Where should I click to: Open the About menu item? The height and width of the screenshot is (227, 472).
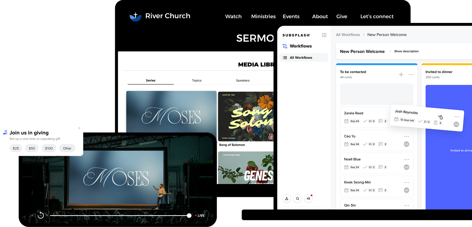(x=320, y=16)
